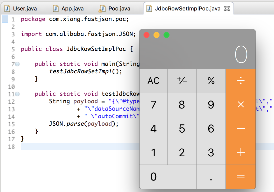Click the User.java file icon
This screenshot has width=274, height=192.
pos(7,8)
